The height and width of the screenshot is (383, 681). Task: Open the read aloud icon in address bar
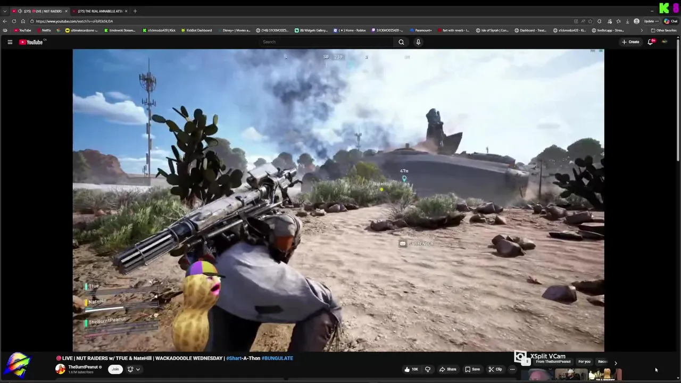pyautogui.click(x=583, y=21)
